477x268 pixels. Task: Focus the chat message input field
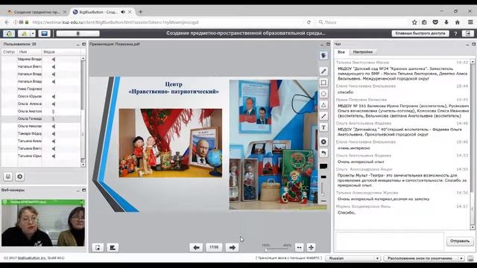tap(389, 241)
